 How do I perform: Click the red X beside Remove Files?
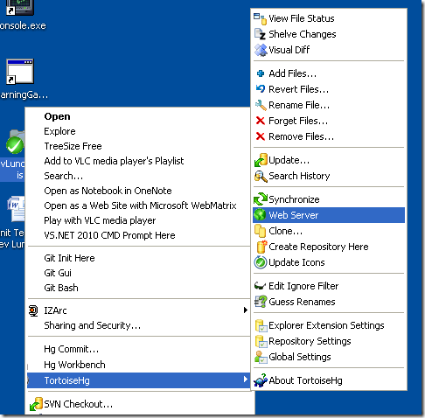pos(261,136)
